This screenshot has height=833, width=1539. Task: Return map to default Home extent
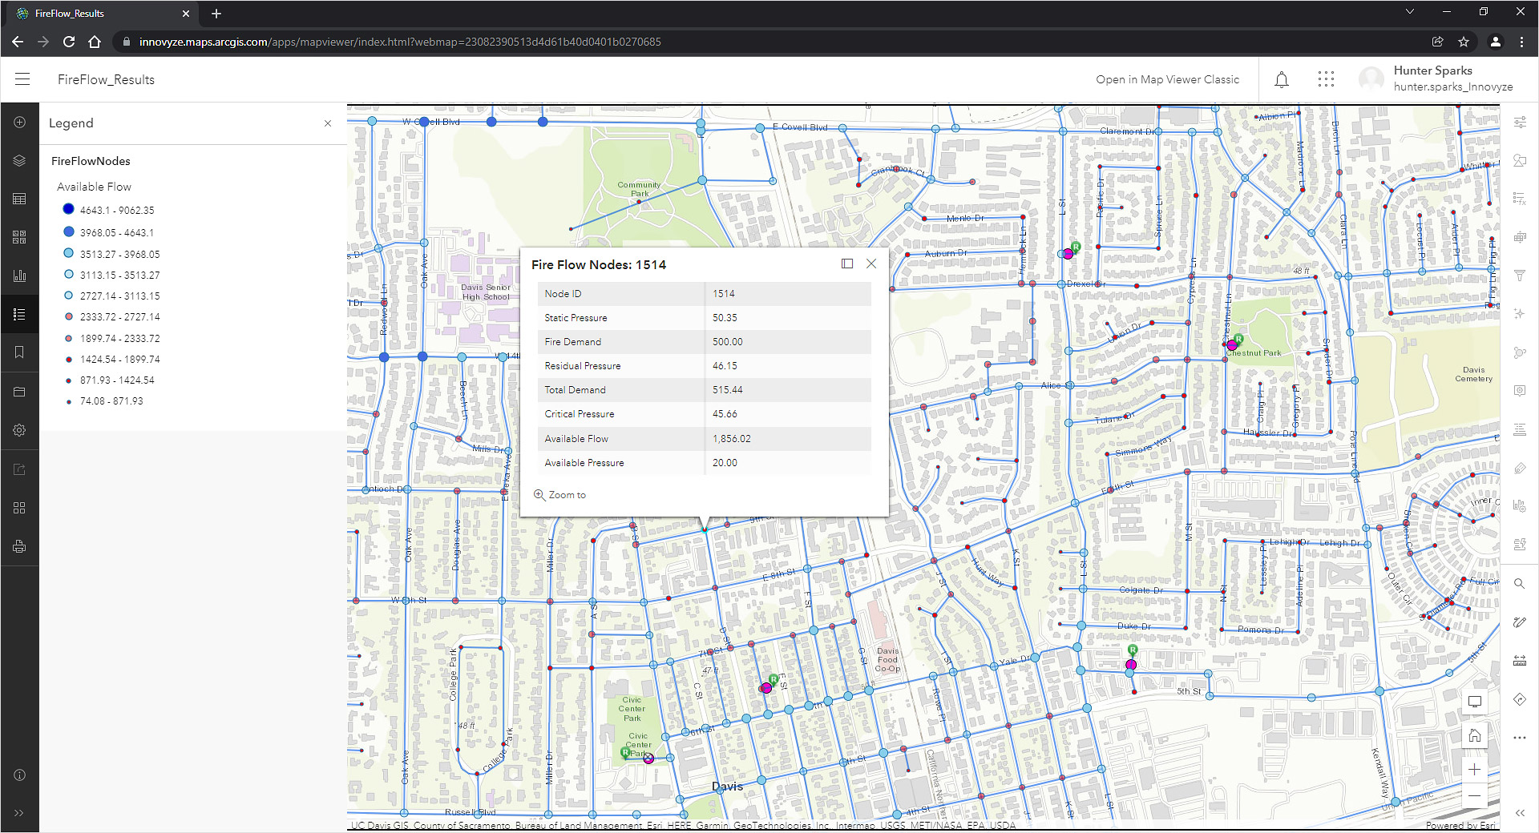[x=1474, y=736]
